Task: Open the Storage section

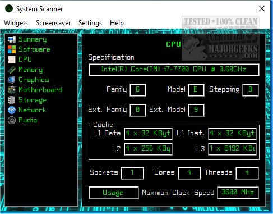Action: pos(33,100)
